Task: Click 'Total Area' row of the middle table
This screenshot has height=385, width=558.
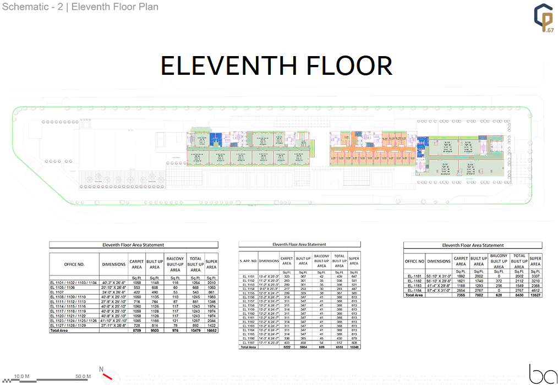Action: tap(248, 347)
